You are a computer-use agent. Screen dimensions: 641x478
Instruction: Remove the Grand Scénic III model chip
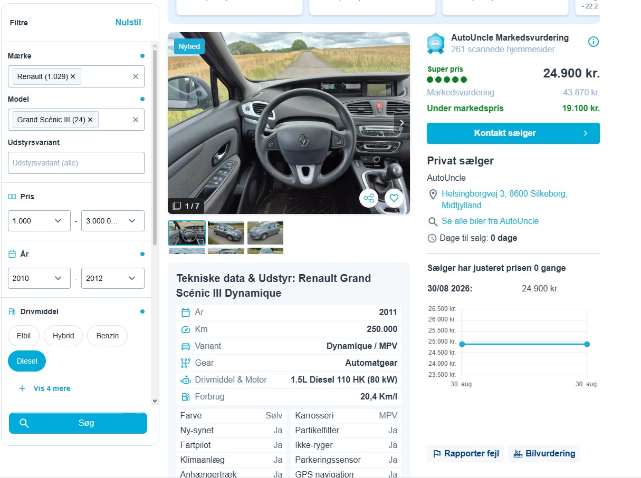tap(90, 120)
